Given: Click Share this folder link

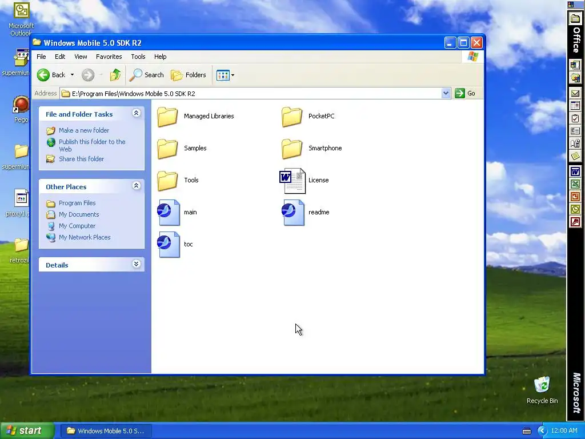Looking at the screenshot, I should (x=81, y=159).
